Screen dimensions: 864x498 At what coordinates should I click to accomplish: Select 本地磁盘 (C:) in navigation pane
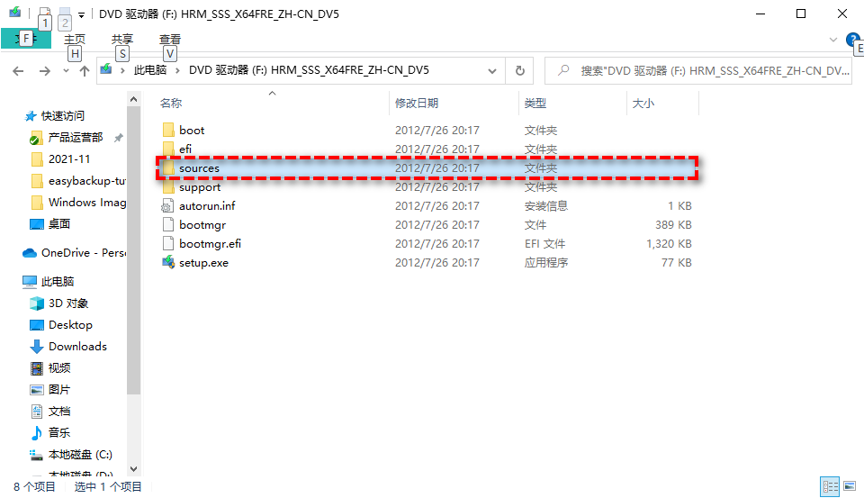(x=80, y=455)
